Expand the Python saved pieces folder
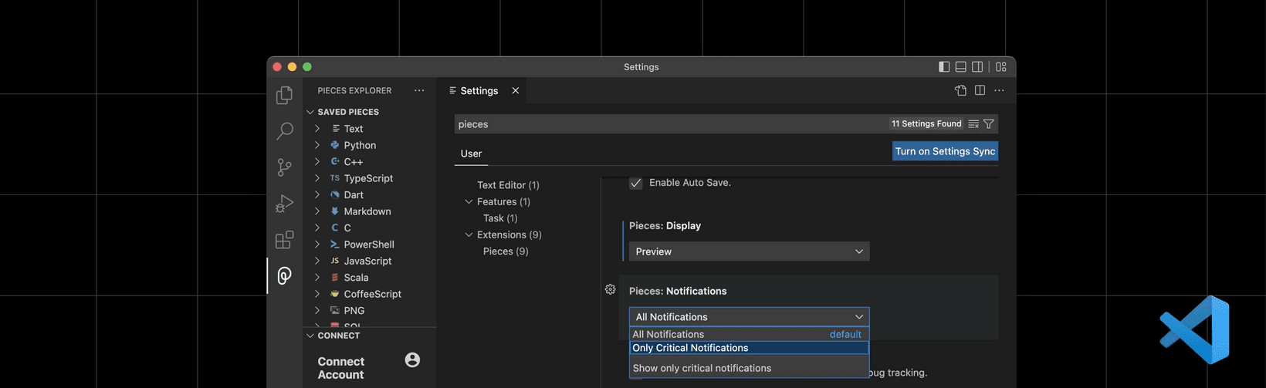 click(x=317, y=145)
